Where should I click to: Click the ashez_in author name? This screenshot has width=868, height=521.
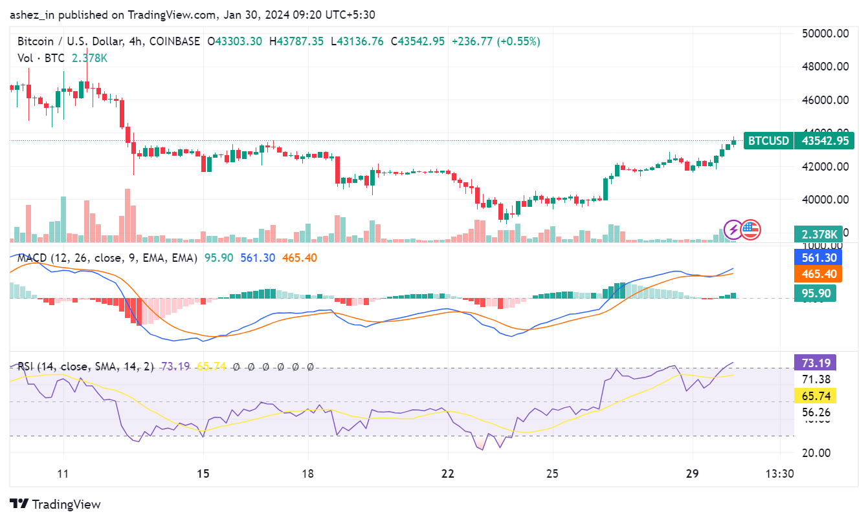[x=28, y=14]
